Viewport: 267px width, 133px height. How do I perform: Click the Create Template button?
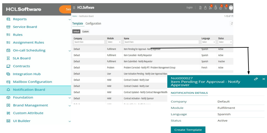point(188,130)
